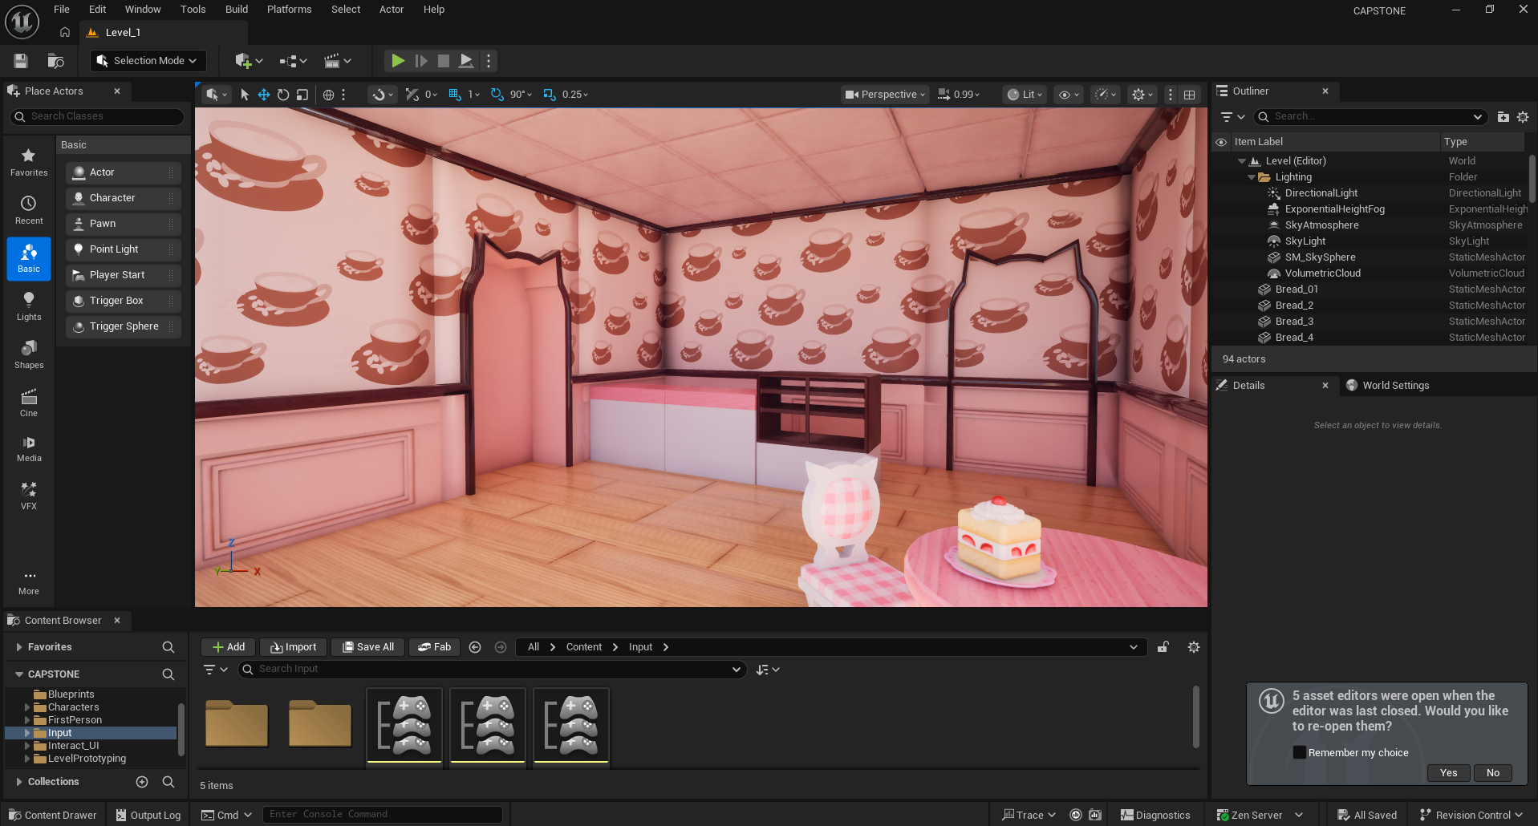1538x826 pixels.
Task: Toggle grid location snapping
Action: tap(455, 95)
